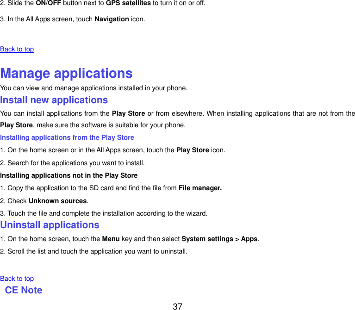Screen dimensions: 355x310
Task: Click the line 'touch Navigation icon'
Action: tap(73, 19)
